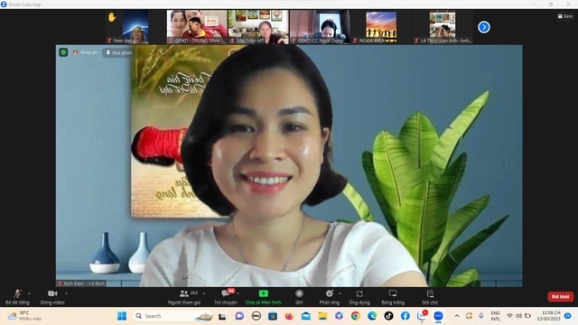Screen dimensions: 578x325
Task: Open network and volume quick settings
Action: pyautogui.click(x=518, y=316)
